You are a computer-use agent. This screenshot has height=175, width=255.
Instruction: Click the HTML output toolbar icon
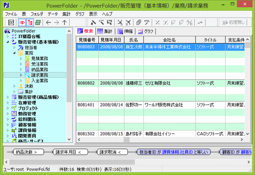point(147,22)
